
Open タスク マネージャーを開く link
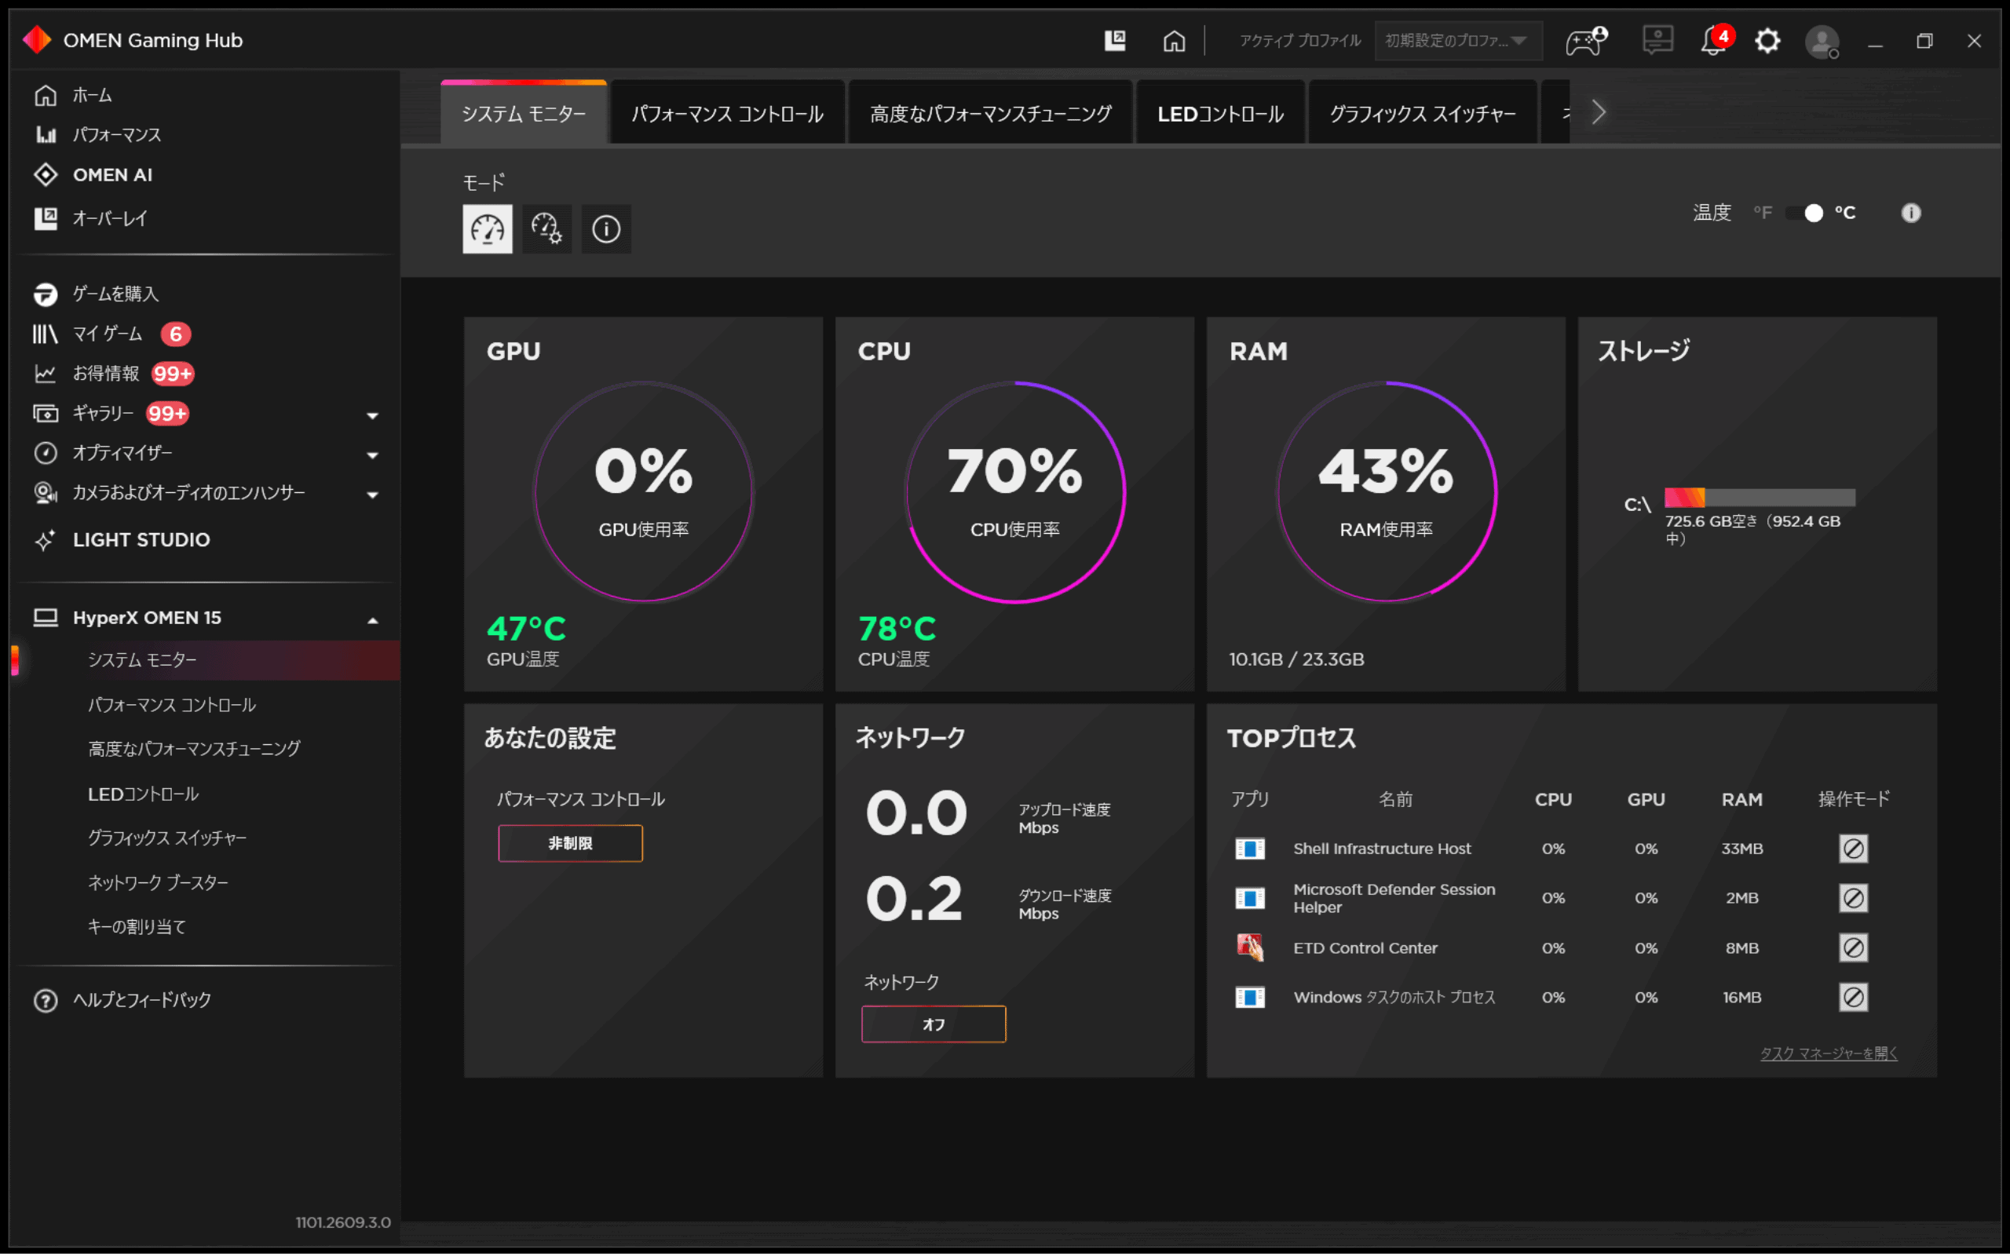pos(1828,1053)
